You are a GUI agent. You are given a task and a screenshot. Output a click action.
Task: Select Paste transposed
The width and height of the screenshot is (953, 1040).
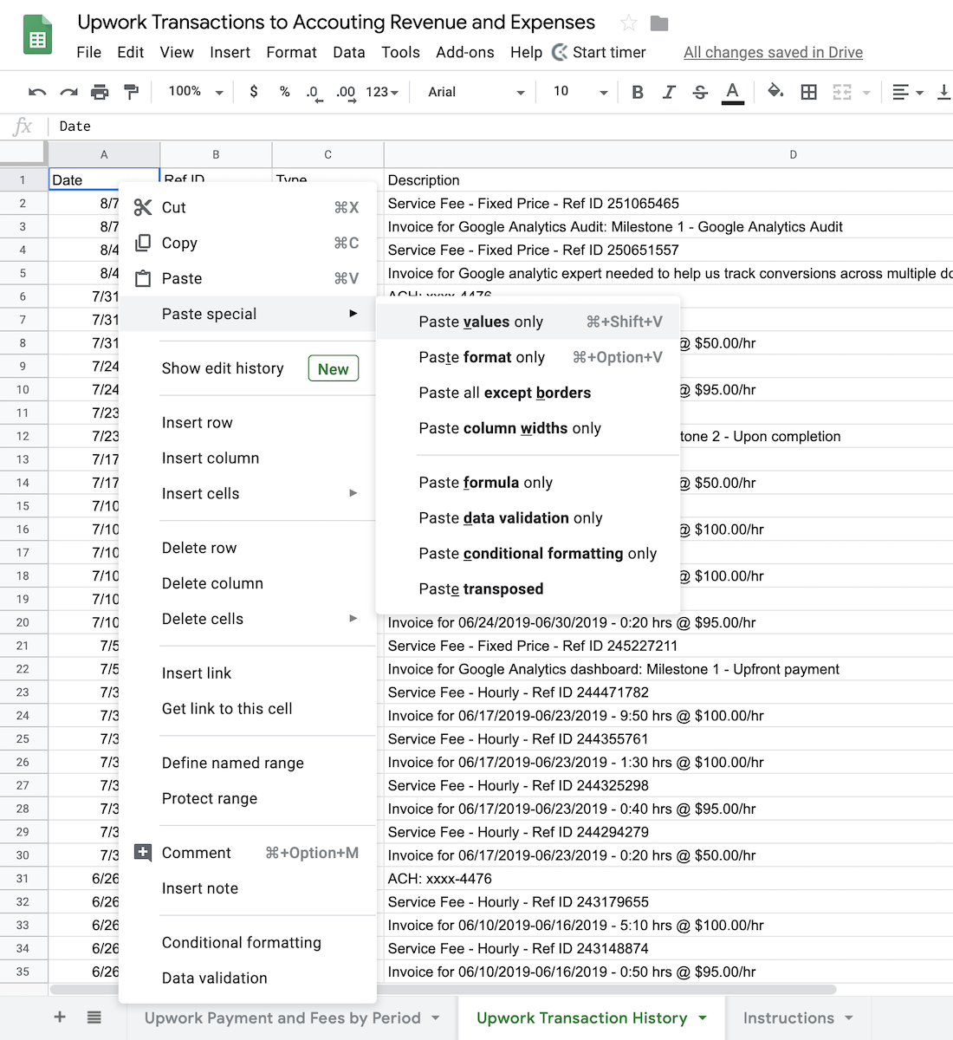click(528, 589)
